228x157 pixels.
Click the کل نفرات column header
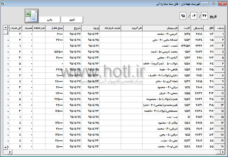15,28
